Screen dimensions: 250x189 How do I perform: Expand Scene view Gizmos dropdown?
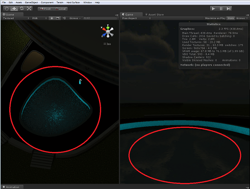click(x=75, y=18)
